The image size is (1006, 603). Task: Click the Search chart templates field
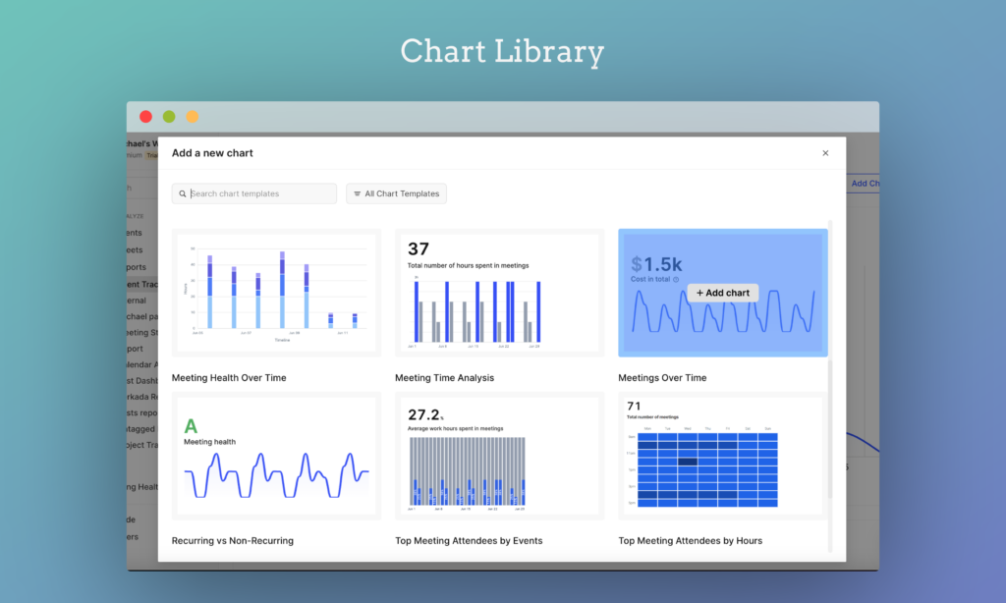[254, 193]
